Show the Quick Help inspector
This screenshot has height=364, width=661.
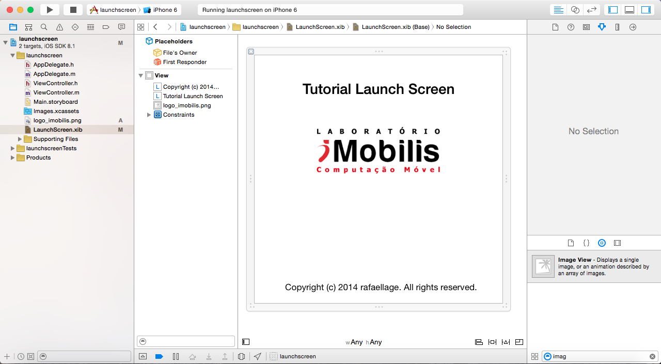tap(571, 27)
